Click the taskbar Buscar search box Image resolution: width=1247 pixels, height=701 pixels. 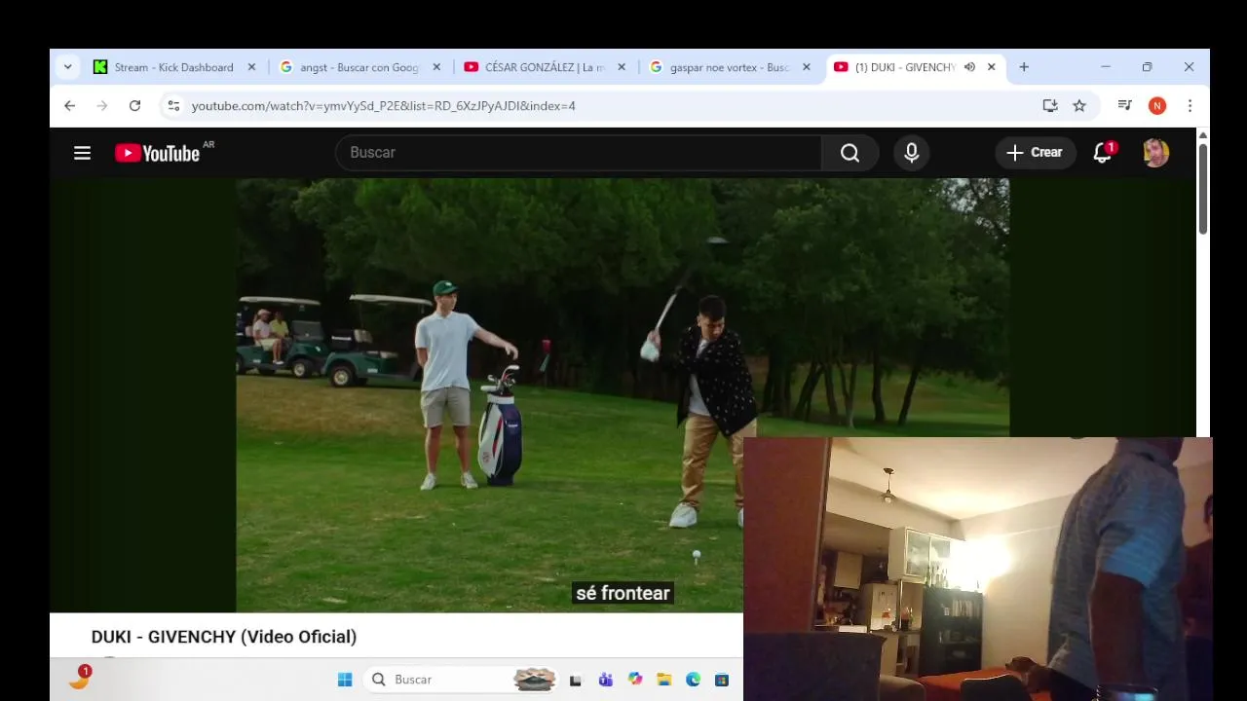460,680
